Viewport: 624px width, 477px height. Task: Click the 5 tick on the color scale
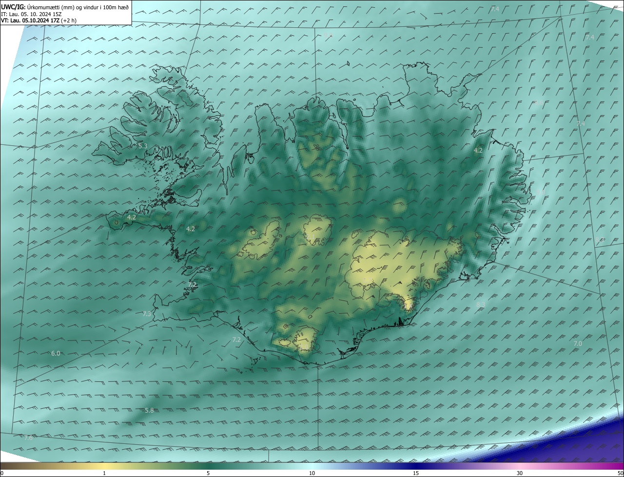coord(208,473)
